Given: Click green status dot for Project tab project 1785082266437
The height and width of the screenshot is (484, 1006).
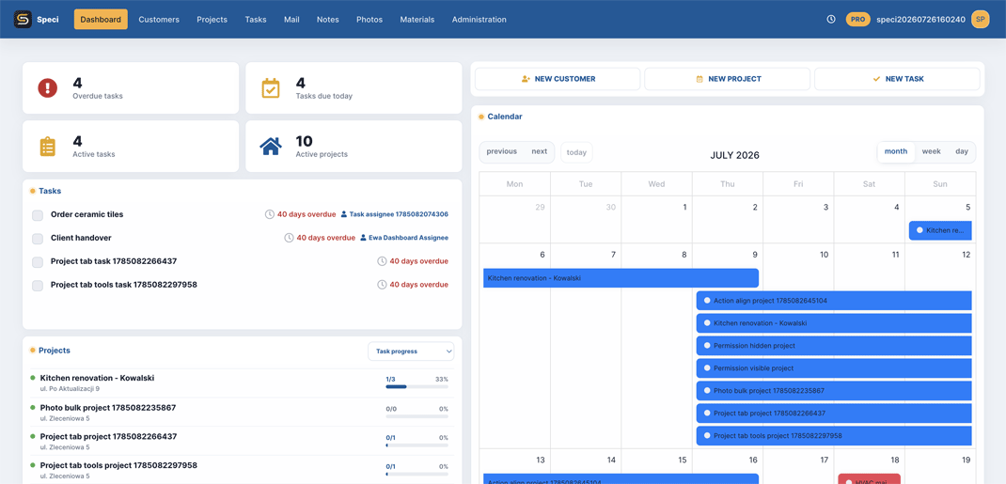Looking at the screenshot, I should 33,436.
